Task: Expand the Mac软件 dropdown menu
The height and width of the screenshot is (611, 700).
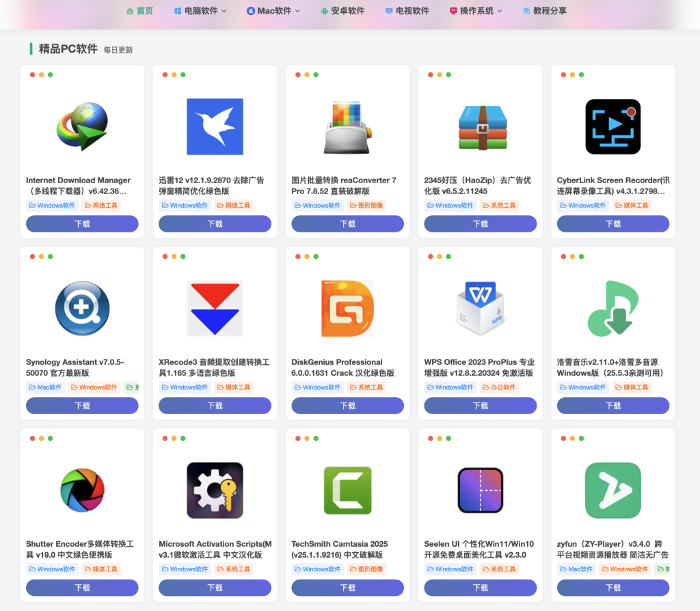Action: coord(273,11)
